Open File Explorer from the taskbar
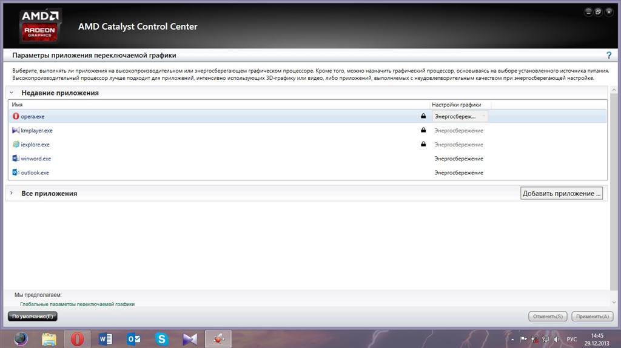621x348 pixels. [x=49, y=340]
